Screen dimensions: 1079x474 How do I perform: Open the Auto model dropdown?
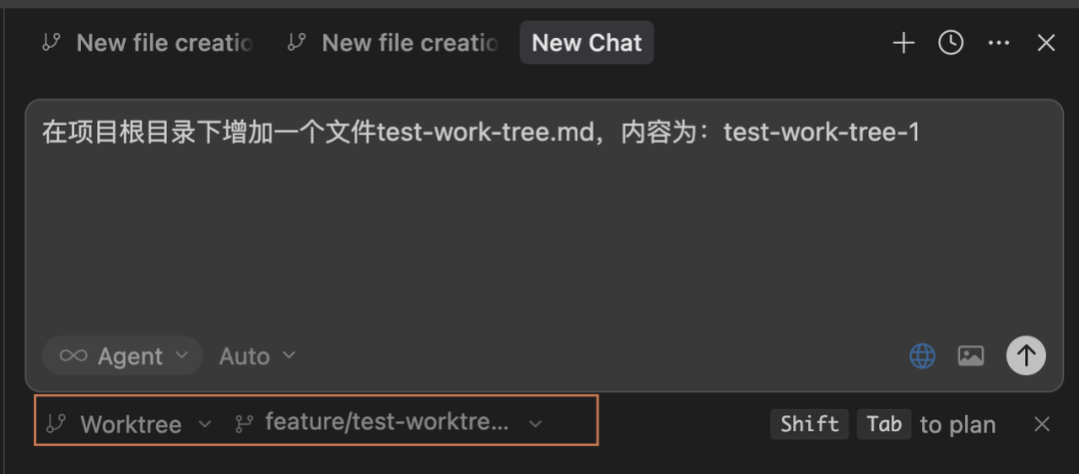coord(258,356)
